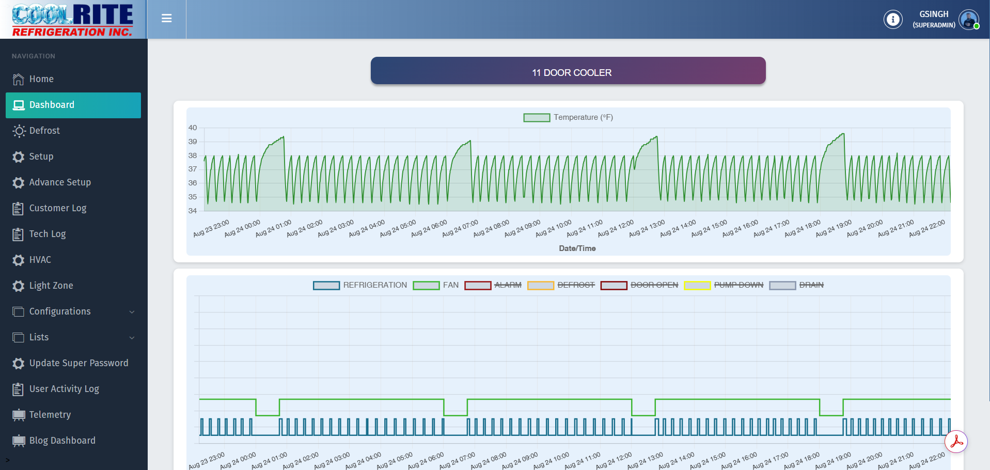Open the HVAC menu item

point(40,260)
